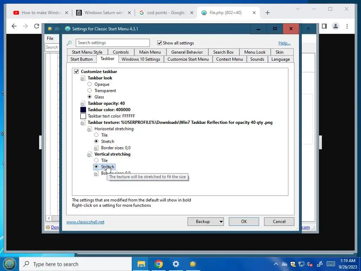The height and width of the screenshot is (271, 361).
Task: Click the Windows taskbar search box
Action: [75, 264]
